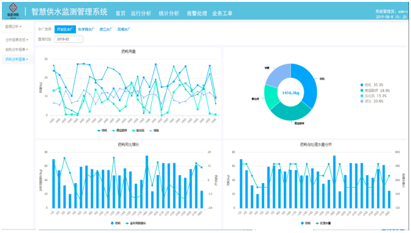Open the 统计分析 top menu

click(169, 13)
